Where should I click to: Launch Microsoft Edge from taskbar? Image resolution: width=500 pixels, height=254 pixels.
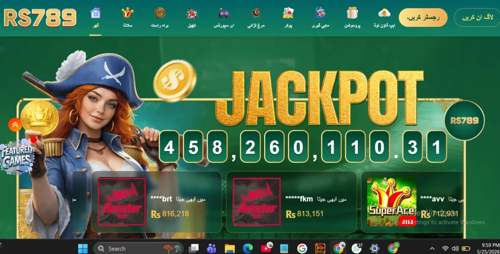[x=248, y=248]
